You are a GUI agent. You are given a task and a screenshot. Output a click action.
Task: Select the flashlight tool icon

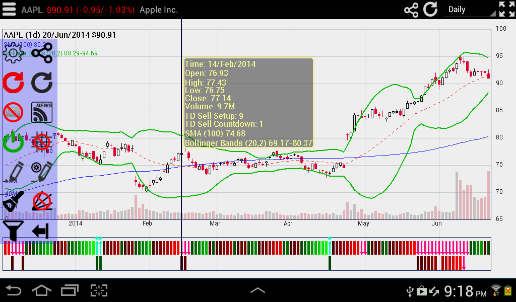tap(14, 201)
